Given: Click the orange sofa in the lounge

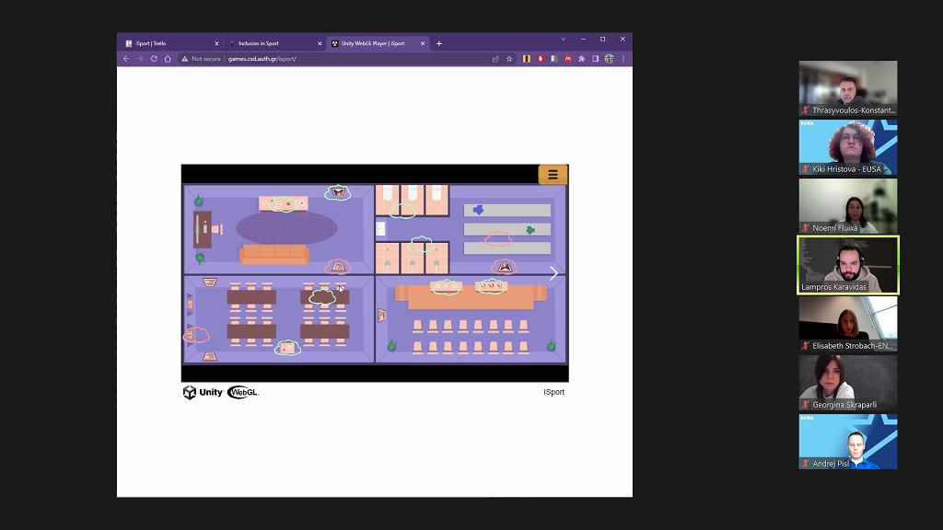Looking at the screenshot, I should click(x=274, y=254).
